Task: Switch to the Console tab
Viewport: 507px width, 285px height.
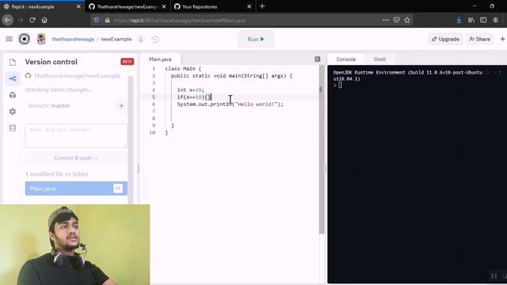Action: tap(345, 59)
